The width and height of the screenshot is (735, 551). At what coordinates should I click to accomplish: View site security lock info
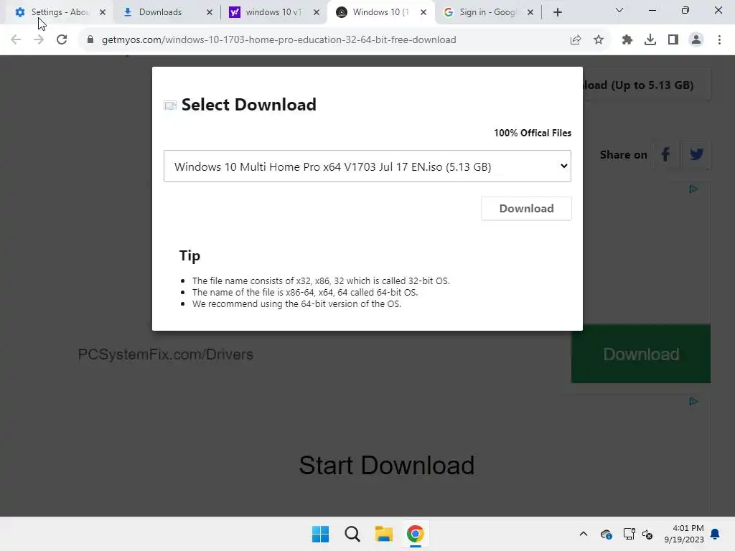pos(90,40)
